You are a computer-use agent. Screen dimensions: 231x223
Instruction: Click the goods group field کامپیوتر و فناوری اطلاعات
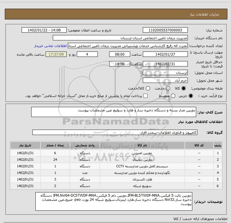click(115, 132)
